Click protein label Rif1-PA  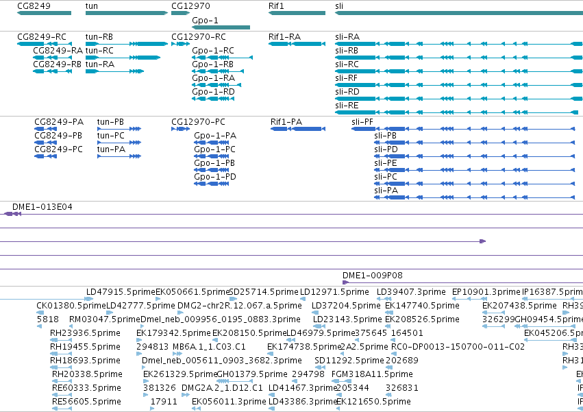point(286,122)
